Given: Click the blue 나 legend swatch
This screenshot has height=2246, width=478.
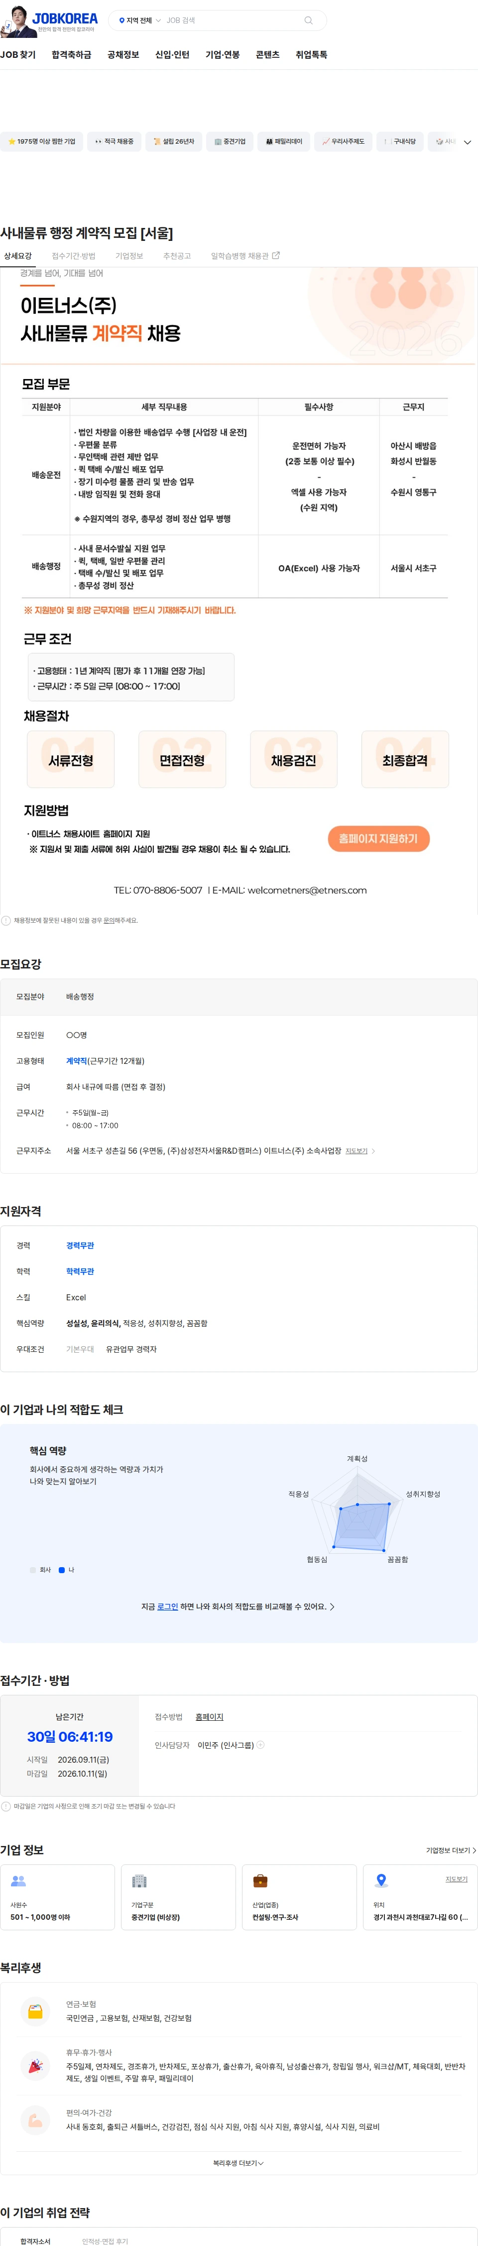Looking at the screenshot, I should tap(62, 1570).
